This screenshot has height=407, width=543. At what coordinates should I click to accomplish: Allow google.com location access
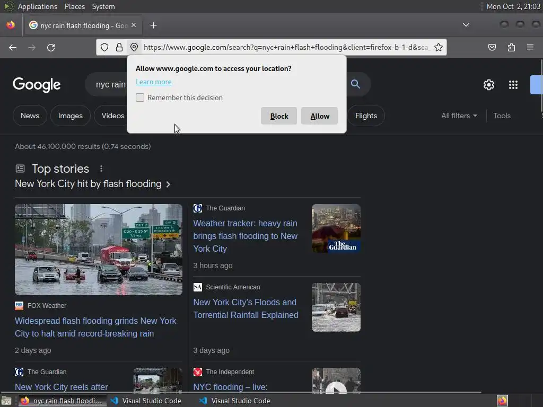(x=319, y=116)
